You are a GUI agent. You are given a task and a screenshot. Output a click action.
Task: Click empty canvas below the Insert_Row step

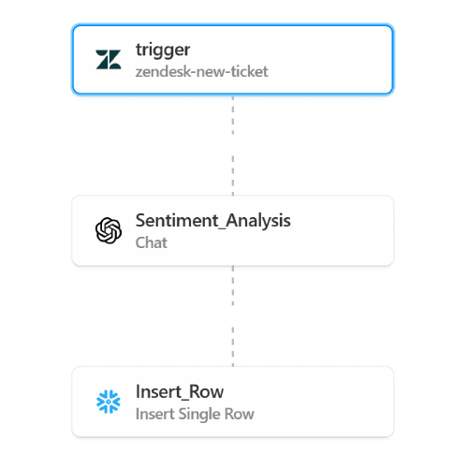pyautogui.click(x=233, y=454)
